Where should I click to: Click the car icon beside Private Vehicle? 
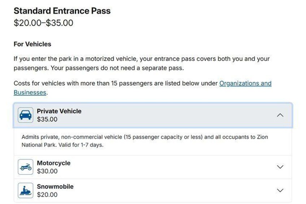(x=25, y=115)
